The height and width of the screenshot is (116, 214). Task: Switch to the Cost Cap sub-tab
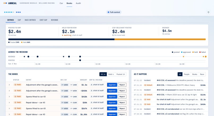click(x=43, y=20)
